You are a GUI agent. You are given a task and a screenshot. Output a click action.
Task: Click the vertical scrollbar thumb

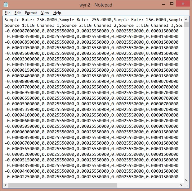tap(186, 25)
